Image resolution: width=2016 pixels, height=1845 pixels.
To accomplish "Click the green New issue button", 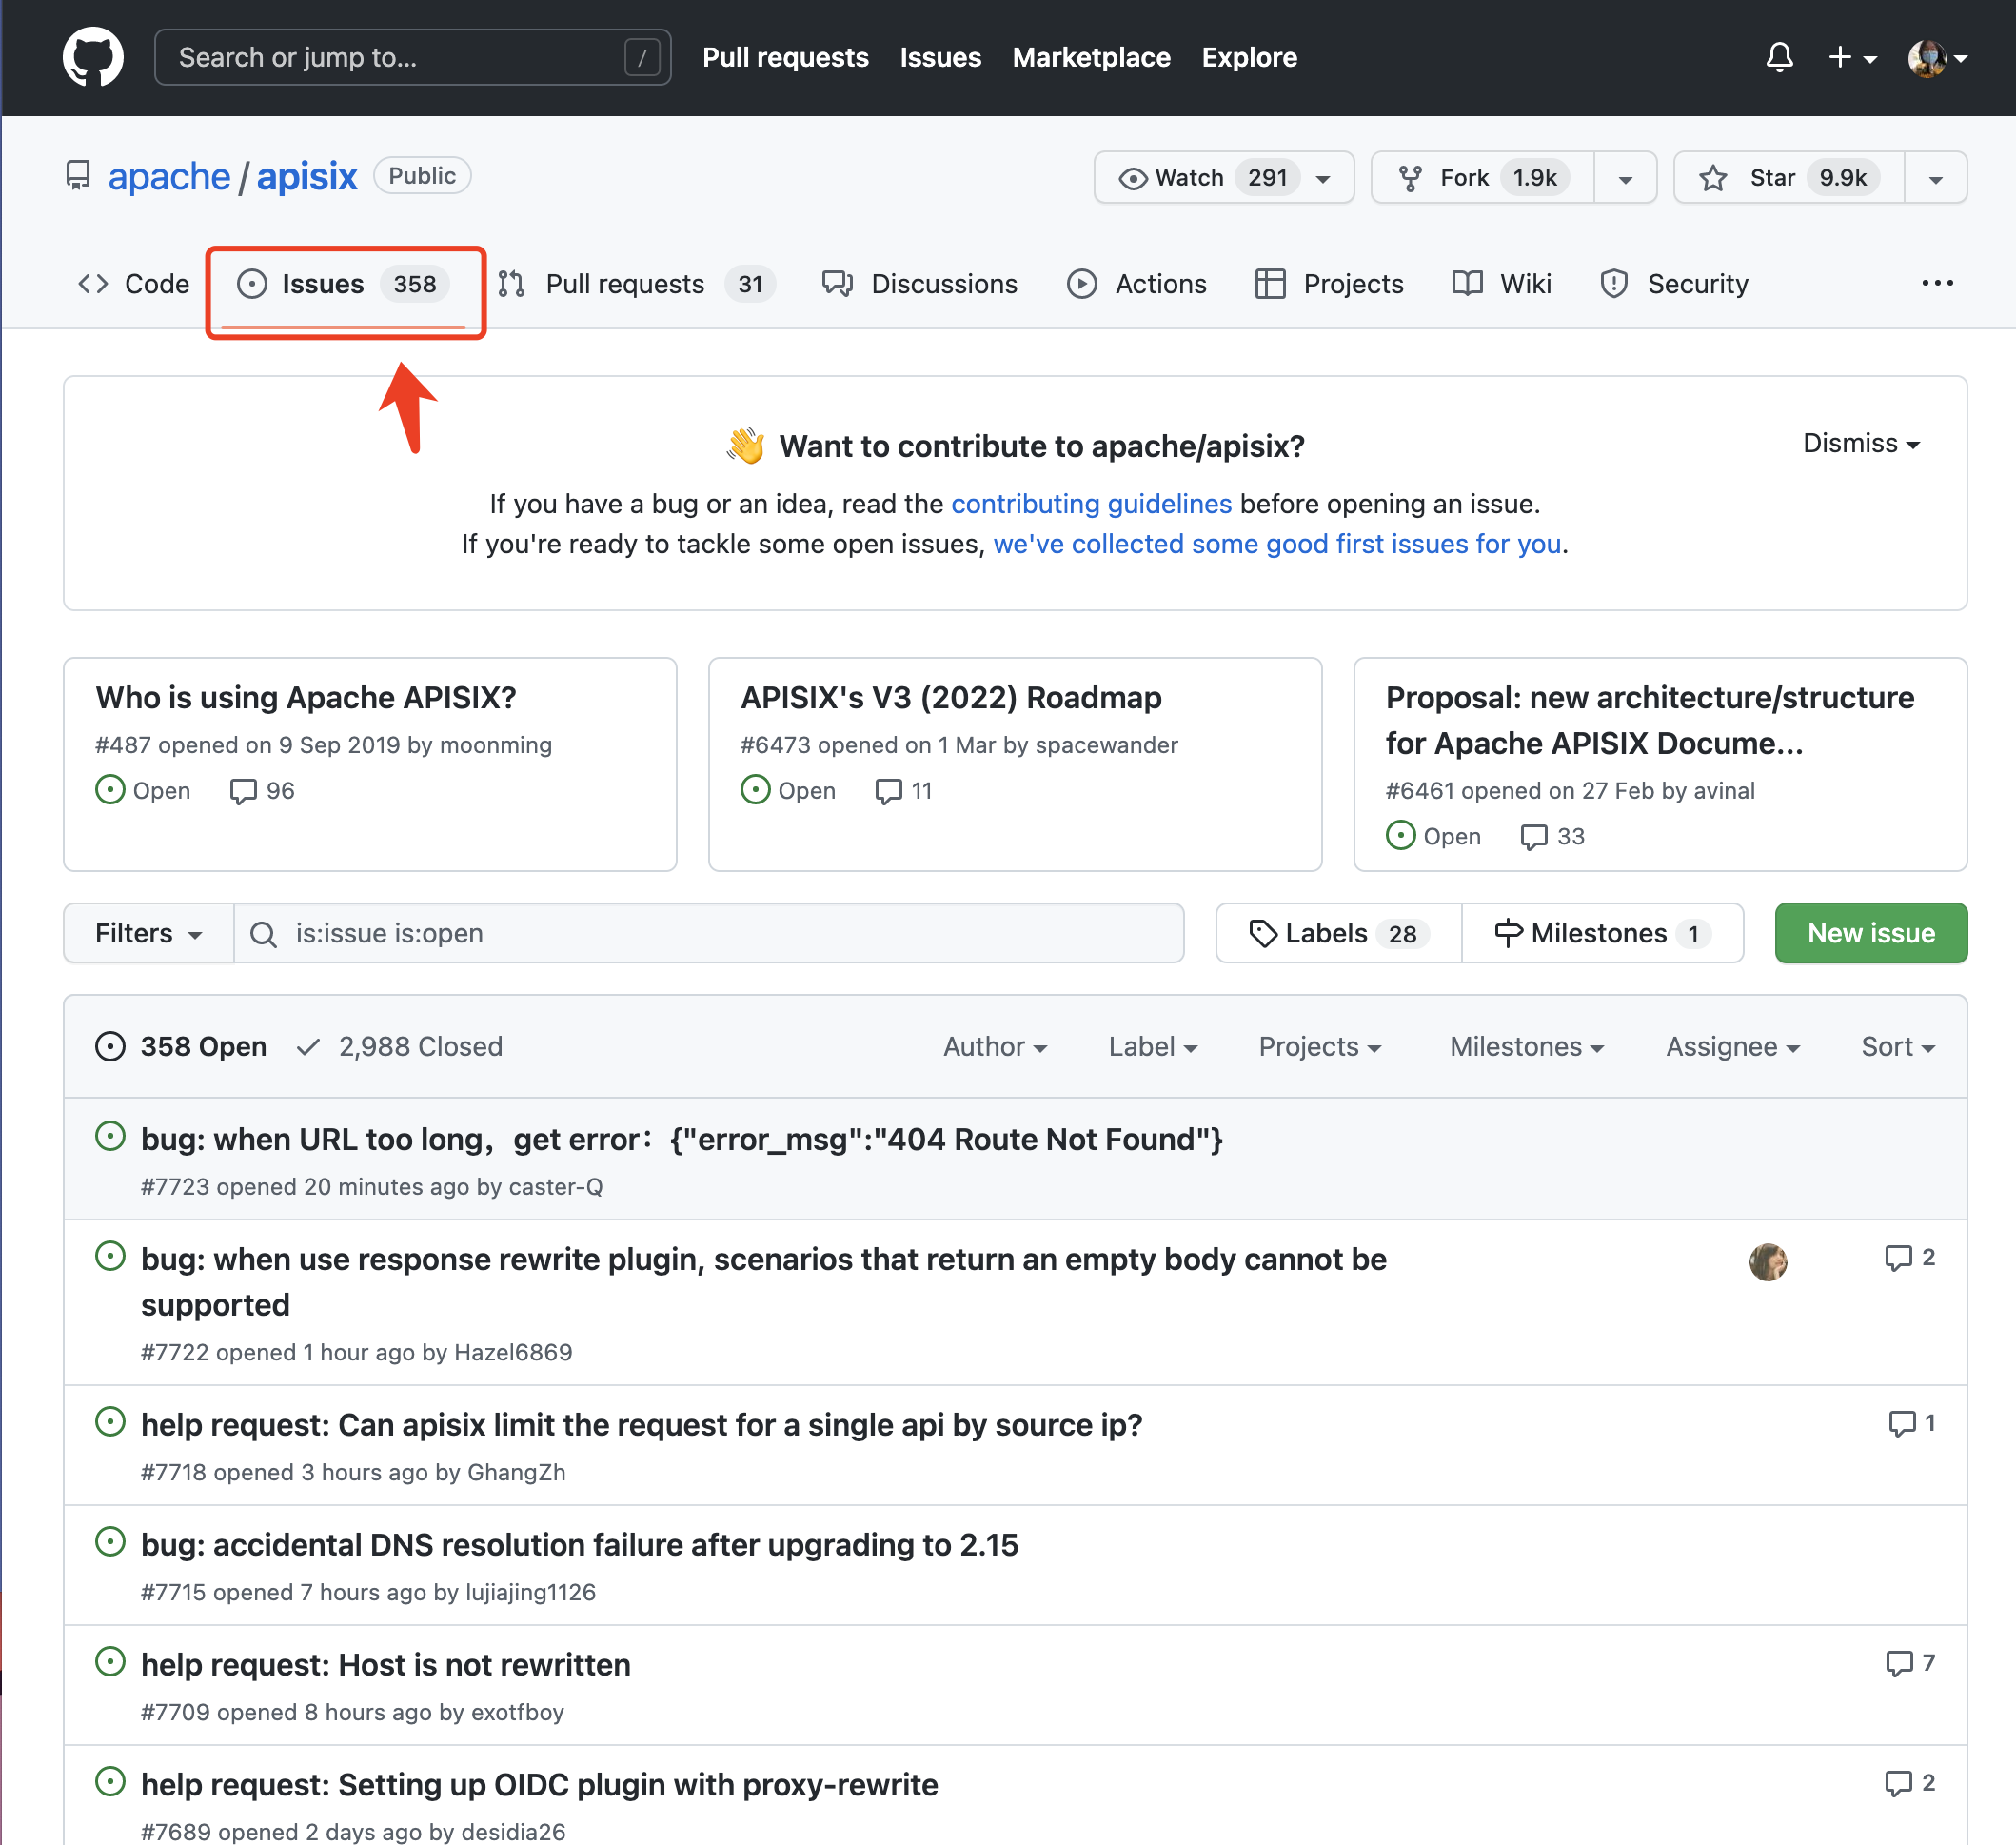I will [x=1871, y=933].
